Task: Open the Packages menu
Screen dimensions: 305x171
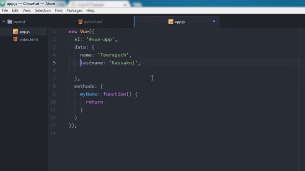Action: (74, 10)
